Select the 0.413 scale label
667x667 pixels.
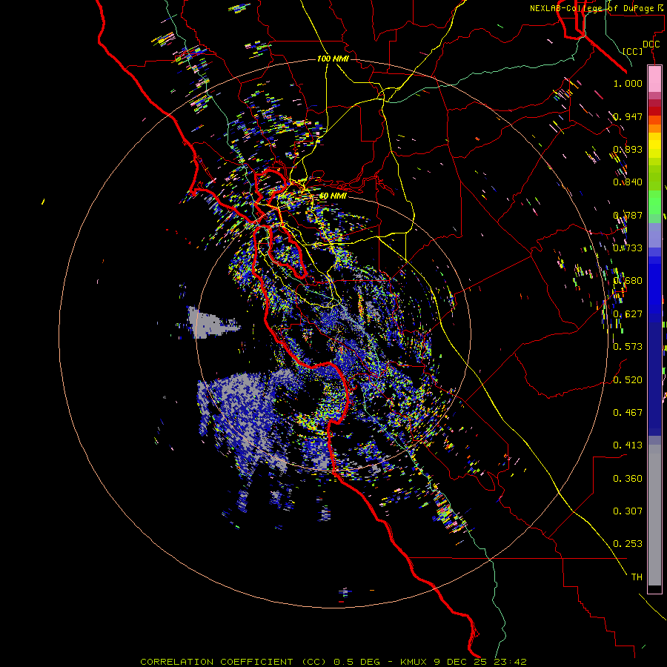tap(628, 445)
